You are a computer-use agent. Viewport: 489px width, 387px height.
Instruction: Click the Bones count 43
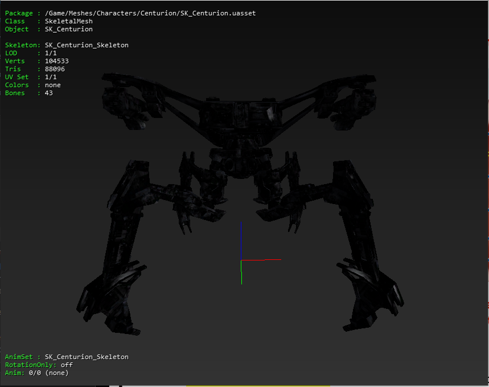pyautogui.click(x=48, y=93)
